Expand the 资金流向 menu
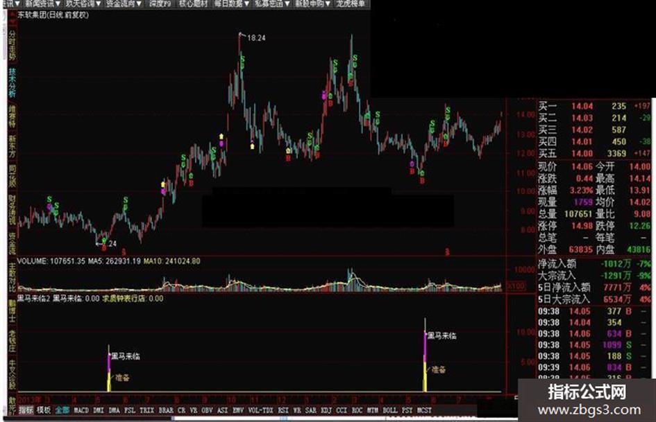 tap(123, 3)
